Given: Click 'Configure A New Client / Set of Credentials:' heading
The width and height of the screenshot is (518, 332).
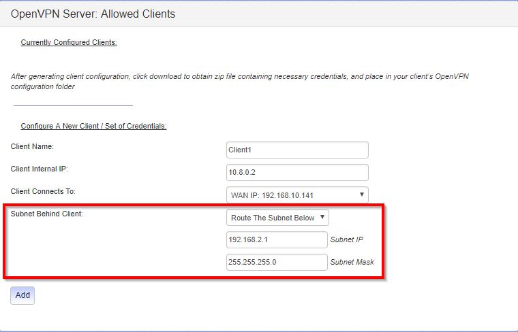Looking at the screenshot, I should (93, 126).
